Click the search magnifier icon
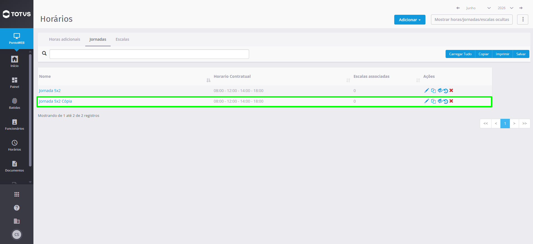 pos(44,53)
